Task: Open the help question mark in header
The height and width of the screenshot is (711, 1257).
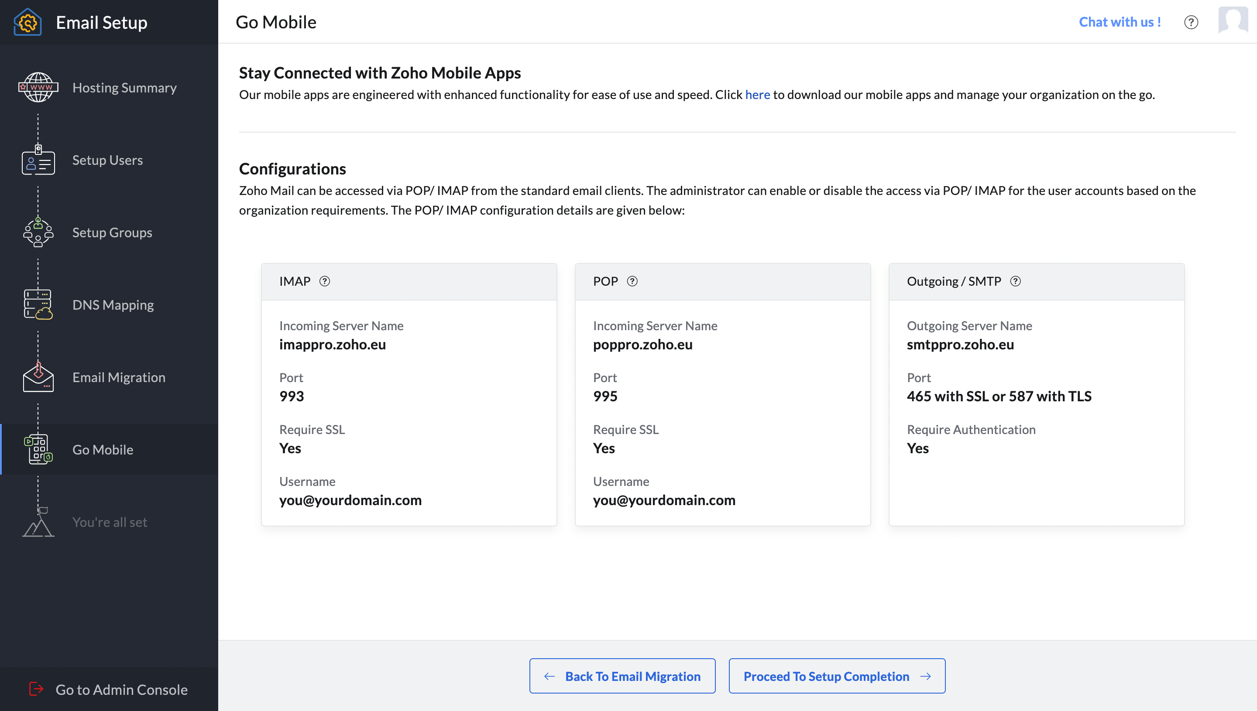Action: 1191,22
